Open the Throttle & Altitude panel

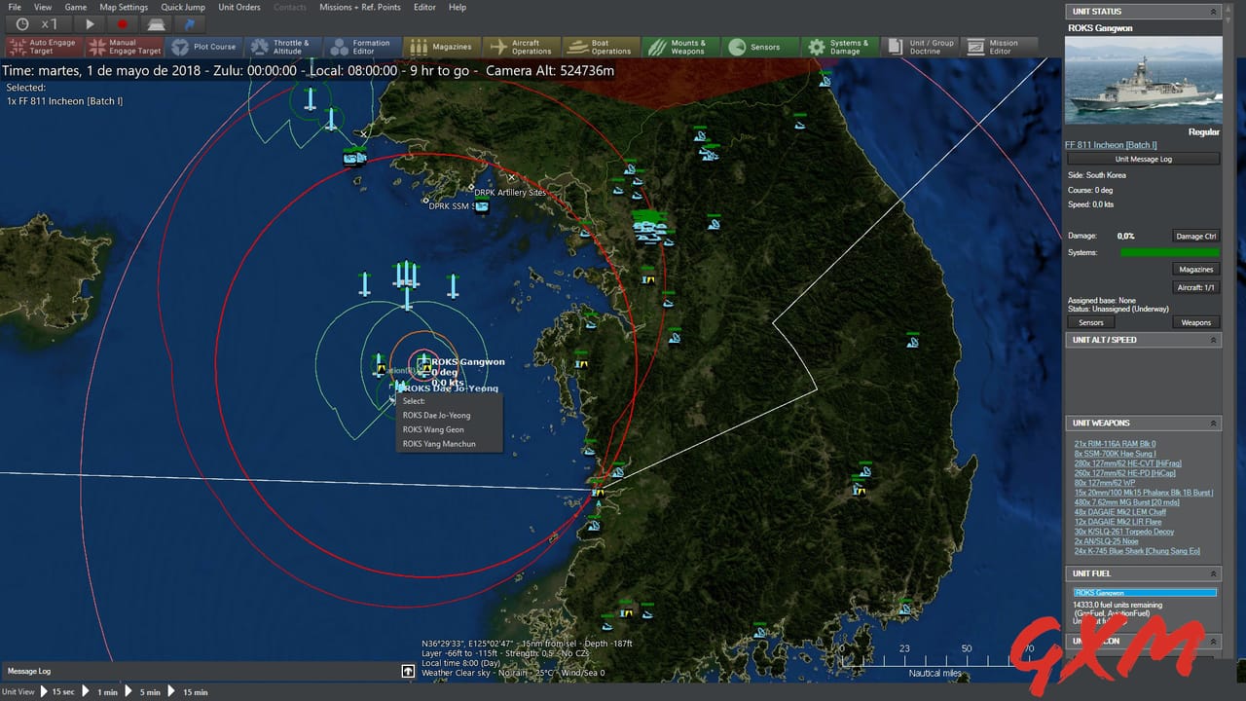pyautogui.click(x=283, y=46)
